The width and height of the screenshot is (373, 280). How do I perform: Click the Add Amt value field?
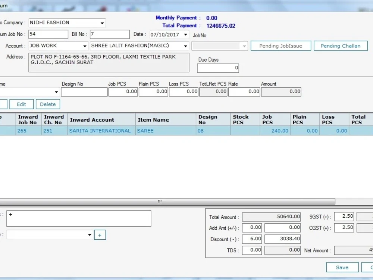point(283,228)
